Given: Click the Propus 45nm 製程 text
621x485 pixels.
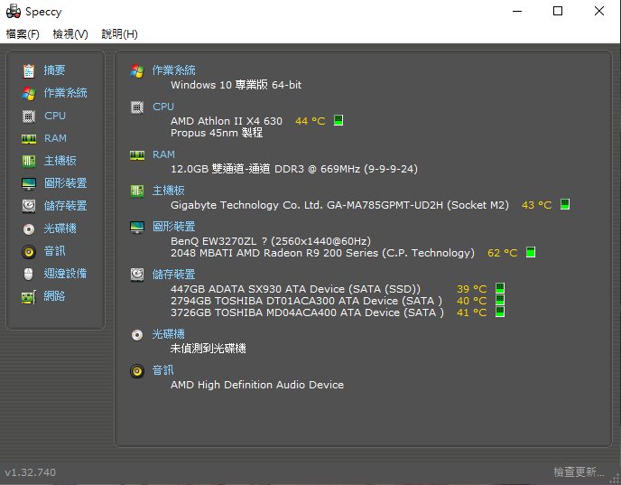Looking at the screenshot, I should (217, 133).
